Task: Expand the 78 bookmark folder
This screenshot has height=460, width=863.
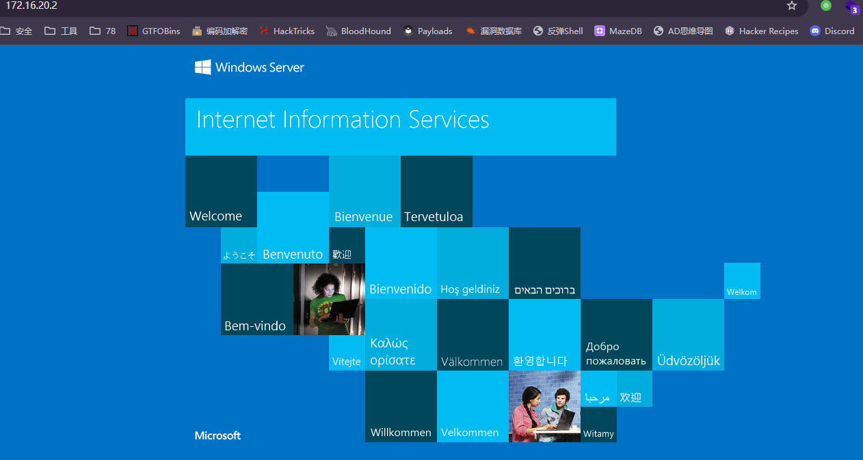Action: click(103, 31)
